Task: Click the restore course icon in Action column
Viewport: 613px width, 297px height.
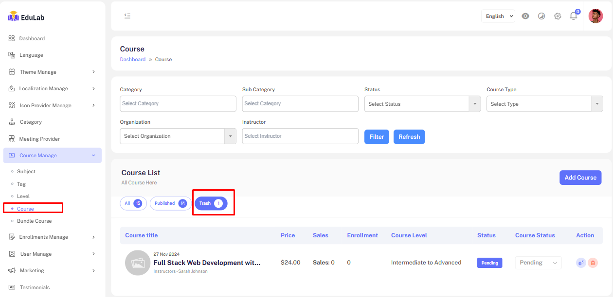Action: pyautogui.click(x=580, y=263)
